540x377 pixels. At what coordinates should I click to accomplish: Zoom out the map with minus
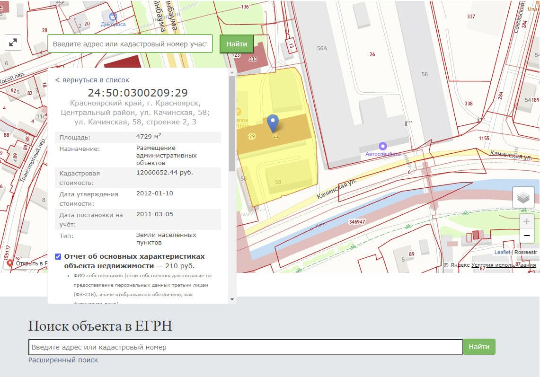(526, 236)
